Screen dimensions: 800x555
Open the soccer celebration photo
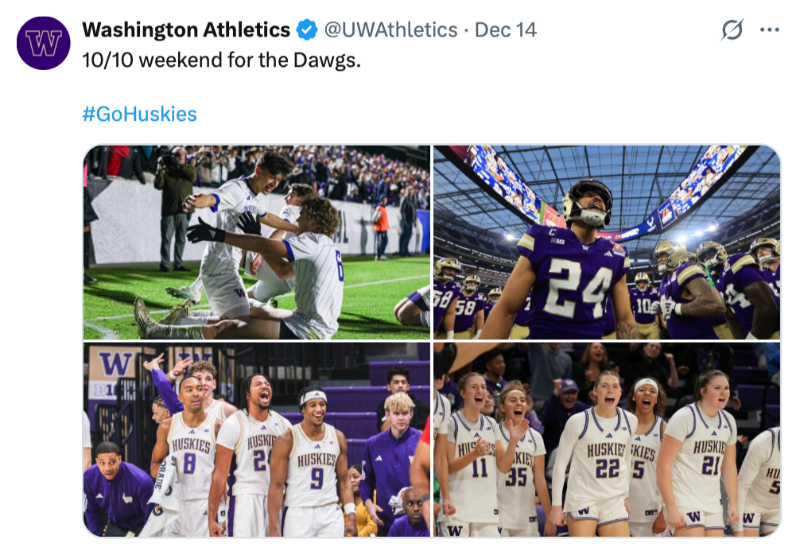(256, 243)
